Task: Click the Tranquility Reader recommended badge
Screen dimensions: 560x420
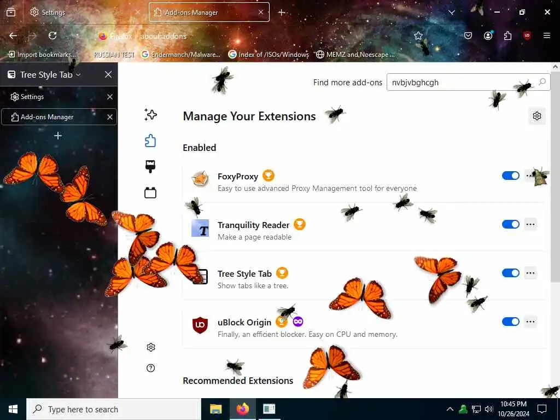Action: 300,224
